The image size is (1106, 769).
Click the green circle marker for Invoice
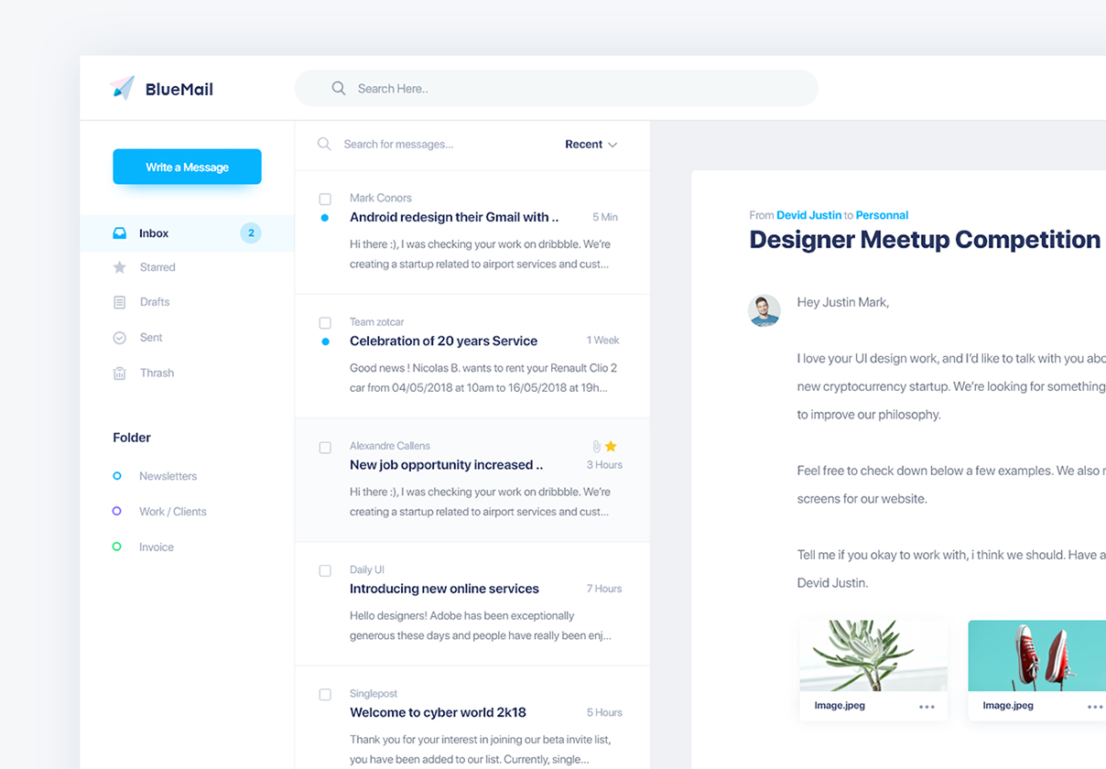point(116,547)
